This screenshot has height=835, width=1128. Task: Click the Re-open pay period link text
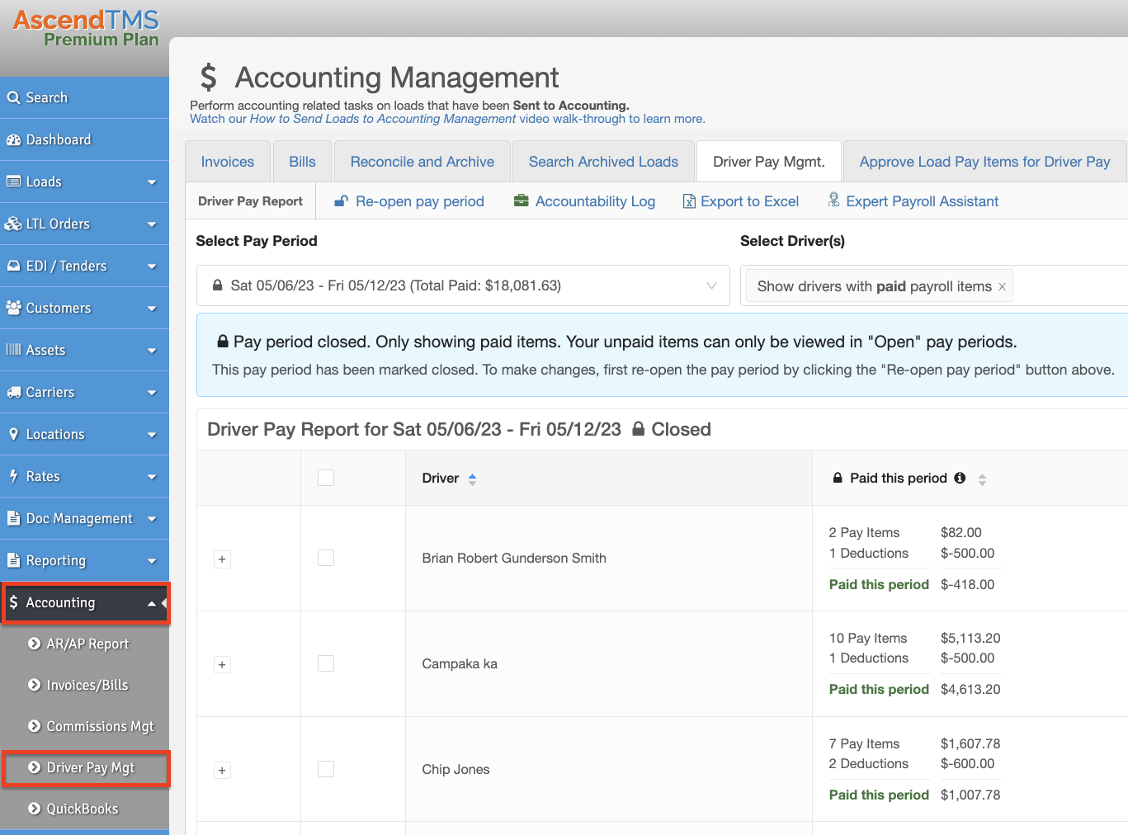[420, 201]
